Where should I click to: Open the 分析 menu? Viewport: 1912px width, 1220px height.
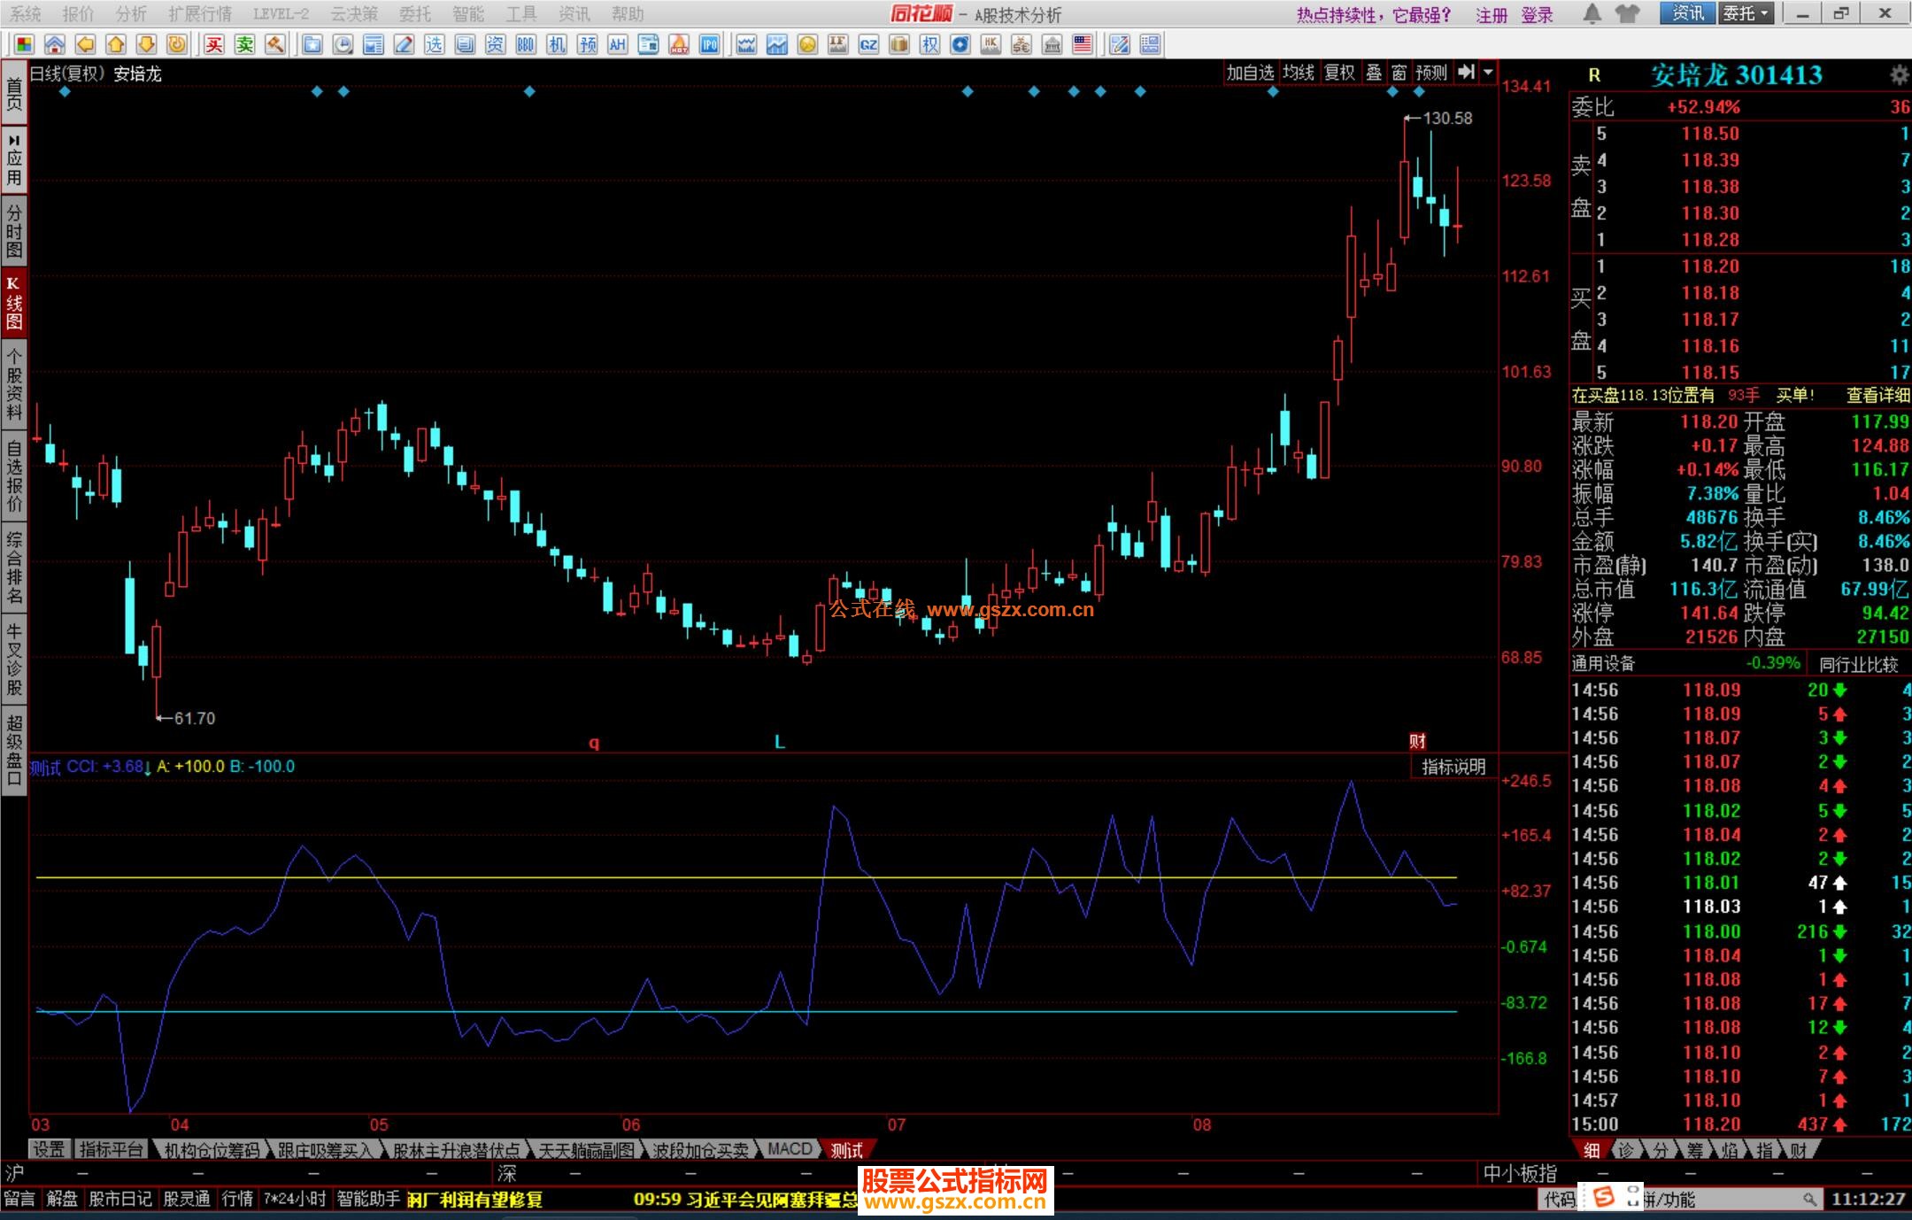point(131,14)
